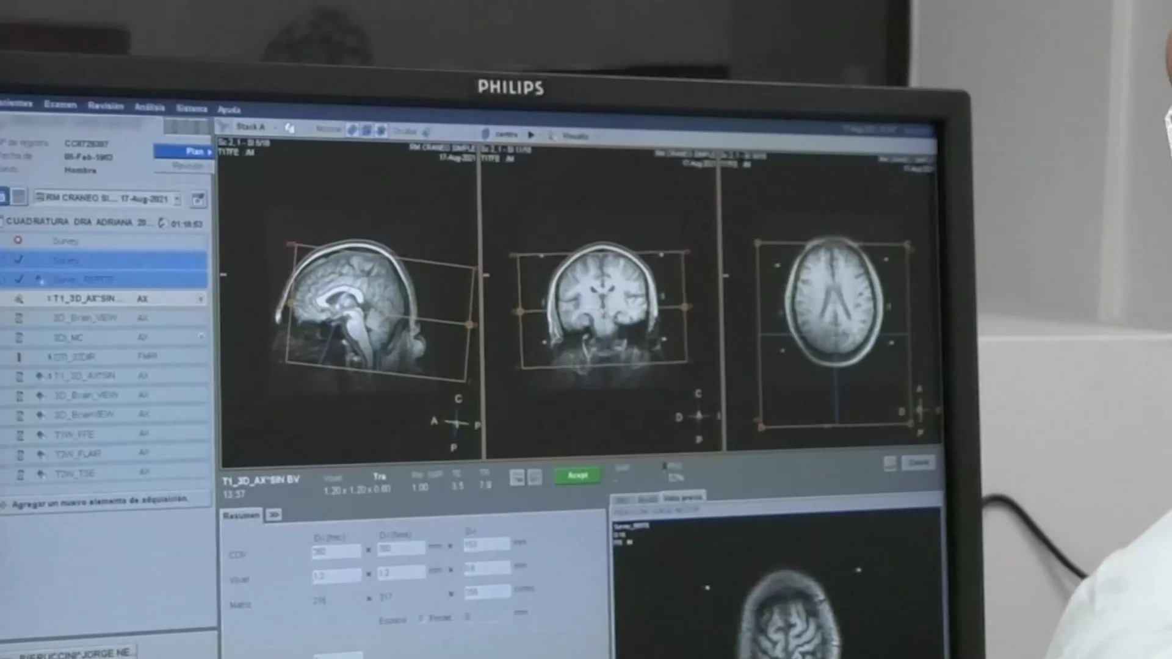Click the Ocultar toolbar icon
This screenshot has height=659, width=1172.
pyautogui.click(x=426, y=132)
